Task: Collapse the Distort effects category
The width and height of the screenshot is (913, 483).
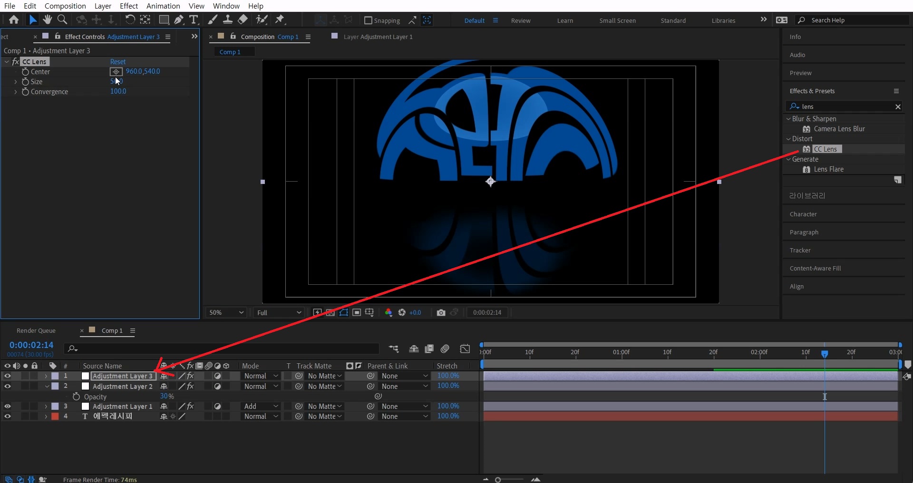Action: click(x=788, y=139)
